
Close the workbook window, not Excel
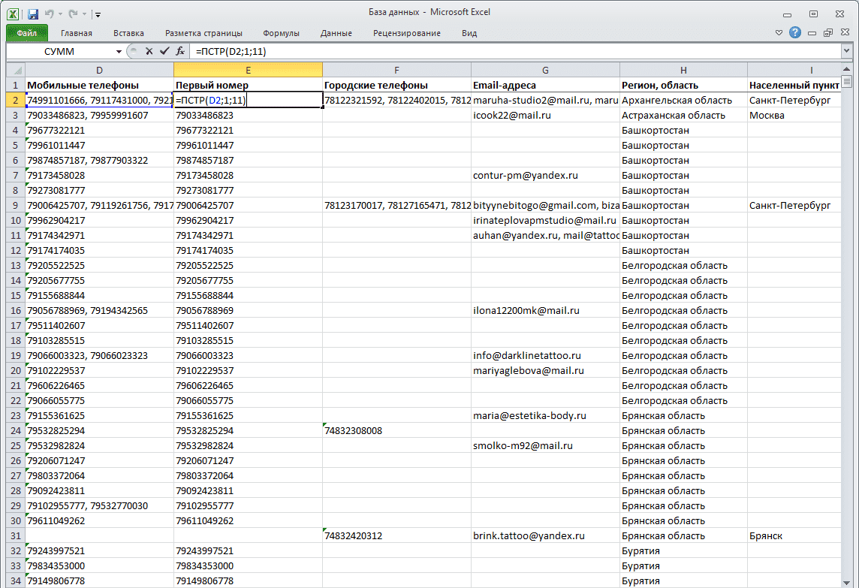845,33
